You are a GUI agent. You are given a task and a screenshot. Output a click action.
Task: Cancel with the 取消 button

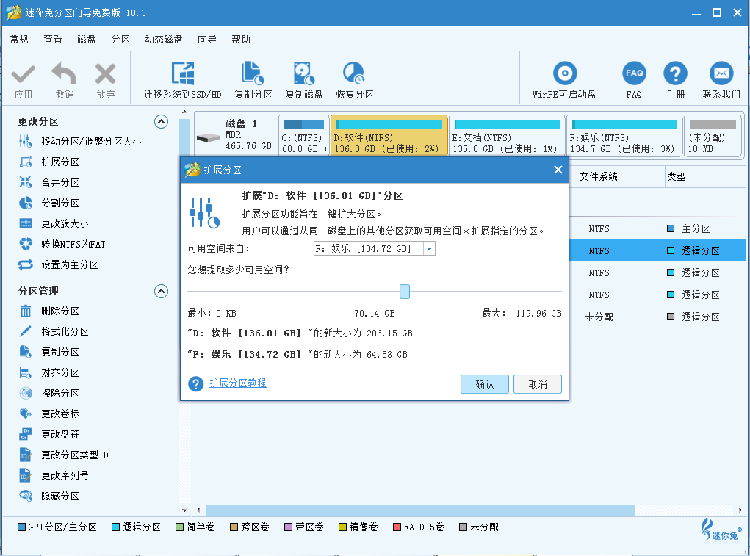538,384
